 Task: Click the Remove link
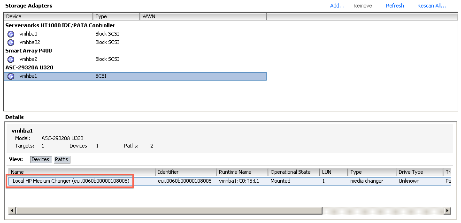(362, 6)
